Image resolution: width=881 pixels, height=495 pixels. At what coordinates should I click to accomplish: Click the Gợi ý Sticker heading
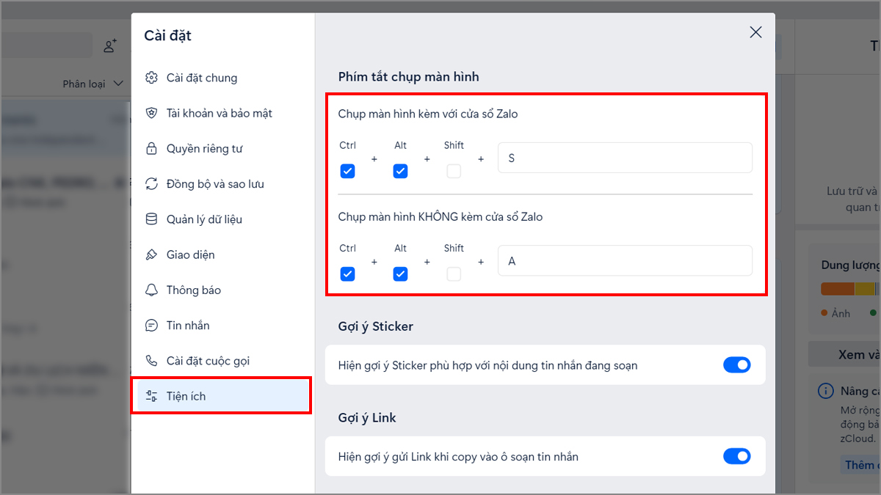[376, 326]
